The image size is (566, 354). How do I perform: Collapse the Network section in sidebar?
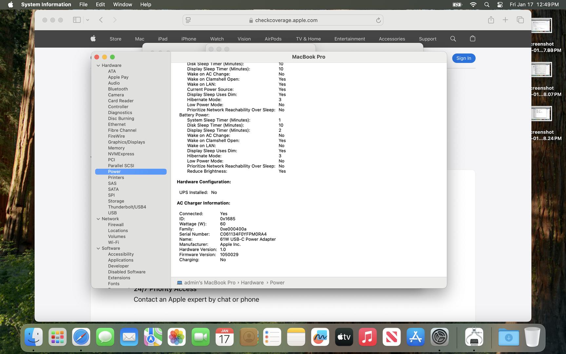point(98,219)
